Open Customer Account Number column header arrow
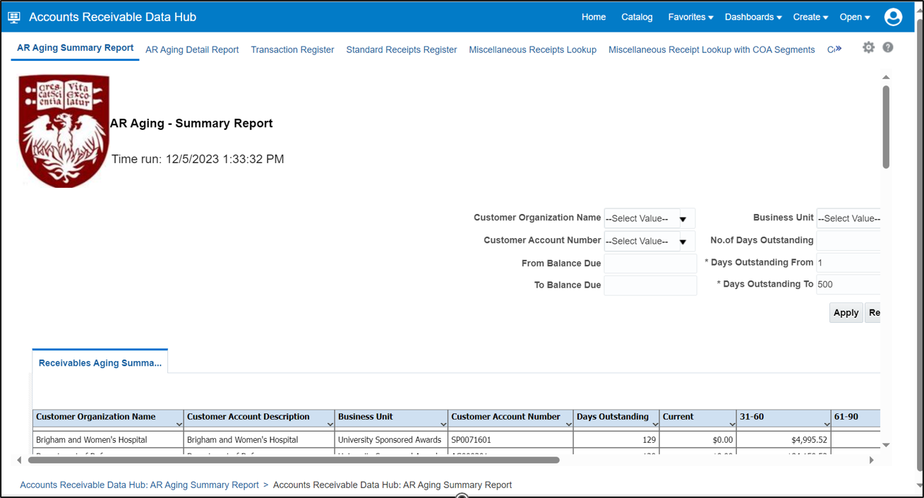 (568, 424)
